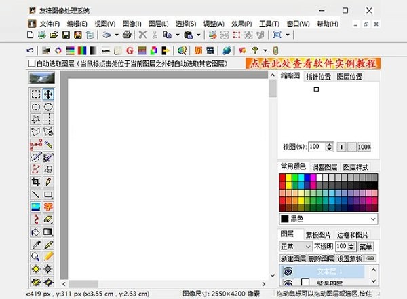Click the 视图(%) zoom value field

pyautogui.click(x=315, y=147)
